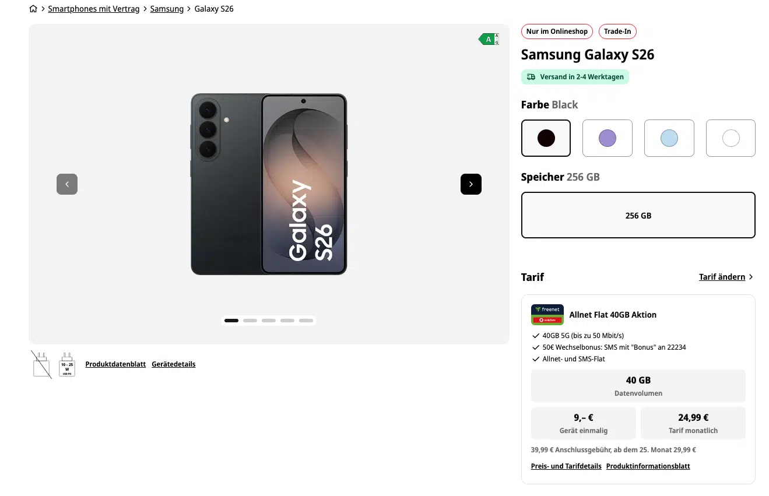Click the 10–25 W charger power icon

pyautogui.click(x=67, y=364)
